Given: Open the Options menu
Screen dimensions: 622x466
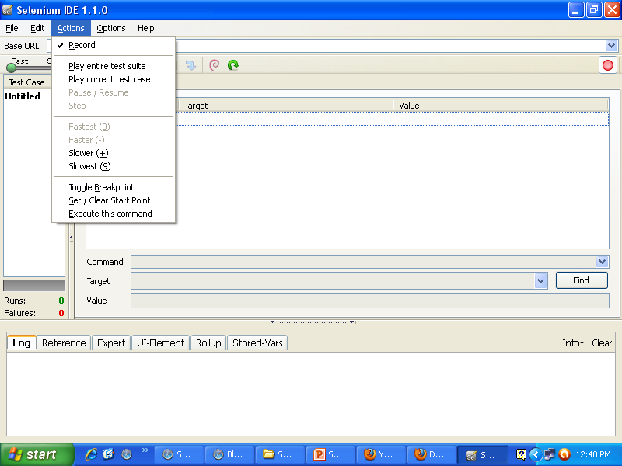Looking at the screenshot, I should 110,28.
